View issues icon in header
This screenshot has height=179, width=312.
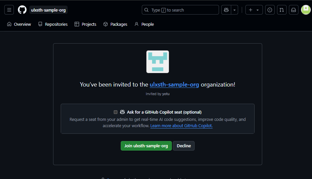[270, 10]
